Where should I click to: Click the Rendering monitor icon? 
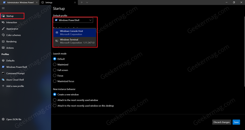3,42
